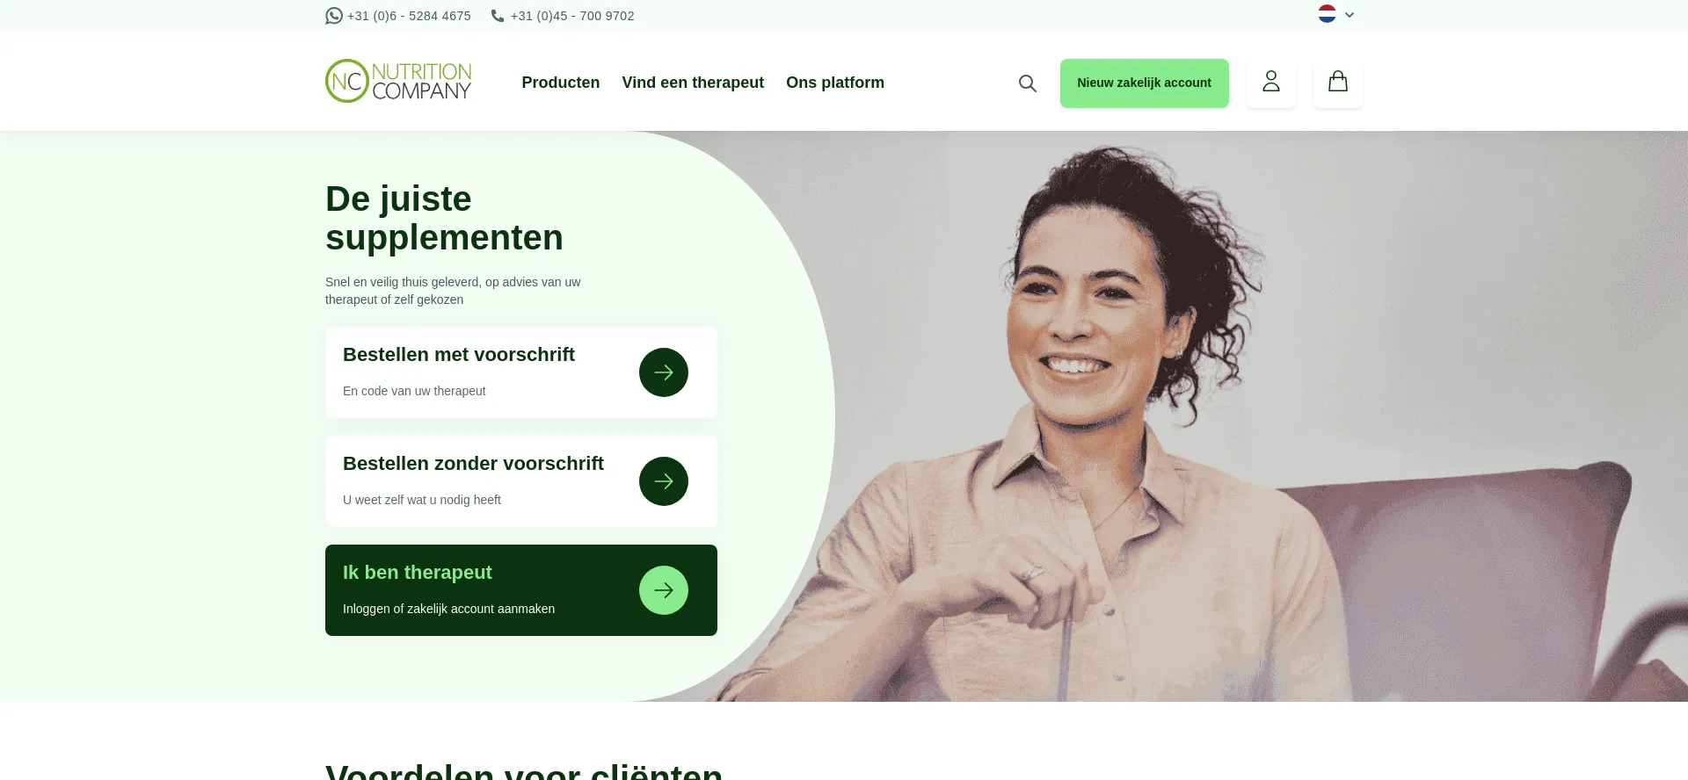Open the Ons platform menu
The width and height of the screenshot is (1688, 780).
click(835, 83)
